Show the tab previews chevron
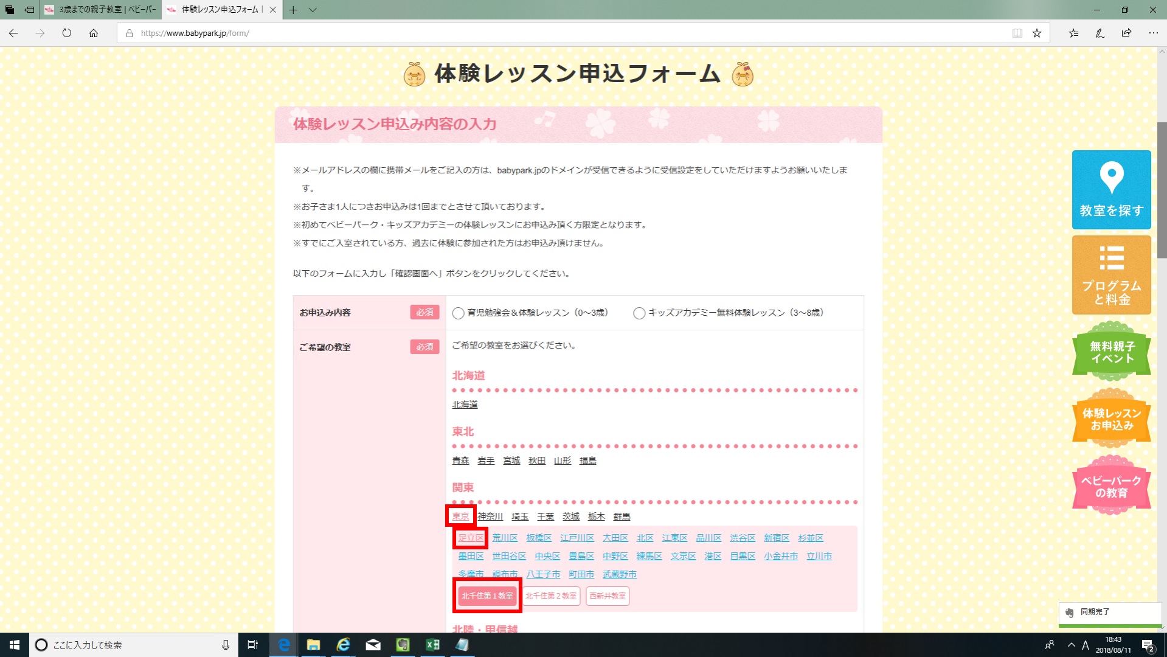The height and width of the screenshot is (657, 1167). coord(313,10)
